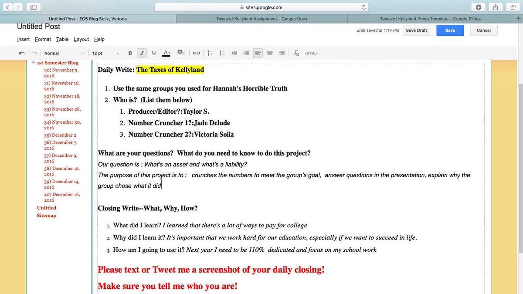
Task: Click the 'Closing Write--What, Why, How?' heading
Action: click(x=148, y=208)
